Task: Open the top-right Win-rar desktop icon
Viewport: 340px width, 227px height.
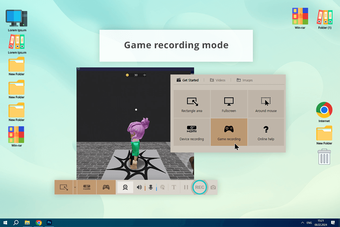Action: [x=300, y=18]
